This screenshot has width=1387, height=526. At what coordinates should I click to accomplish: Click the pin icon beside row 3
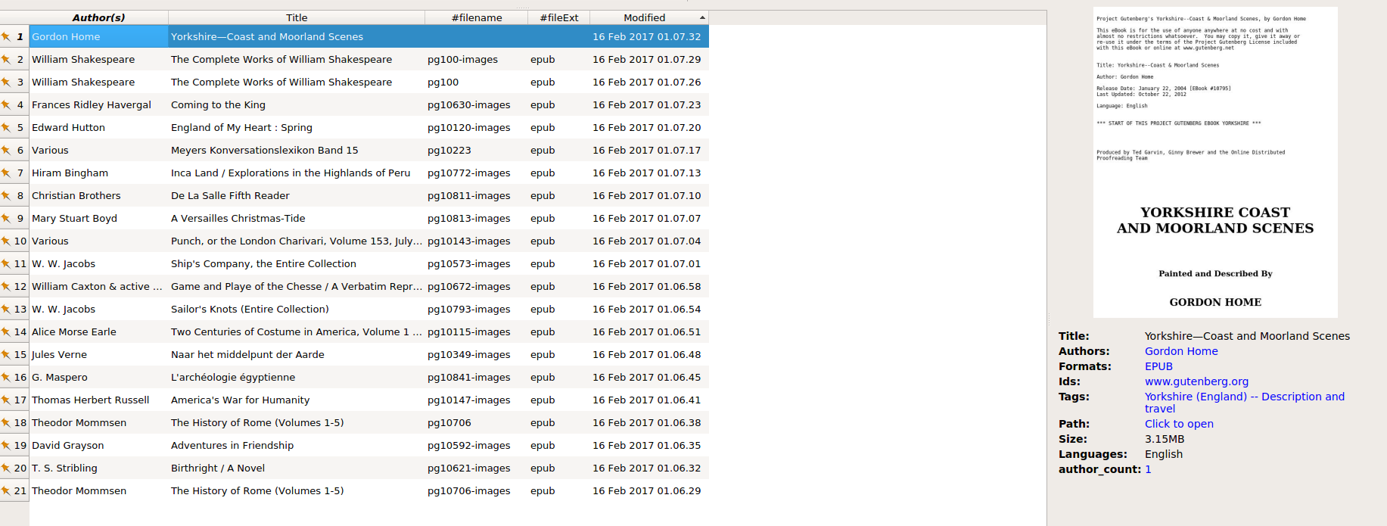(5, 82)
